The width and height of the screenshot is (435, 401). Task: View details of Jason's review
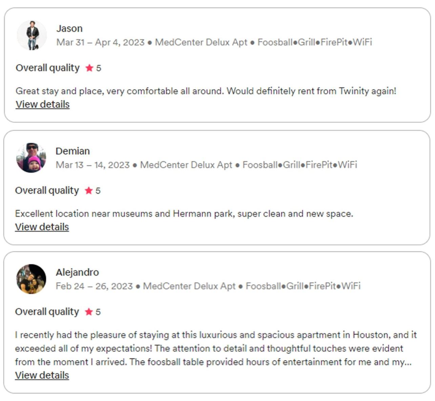click(43, 104)
